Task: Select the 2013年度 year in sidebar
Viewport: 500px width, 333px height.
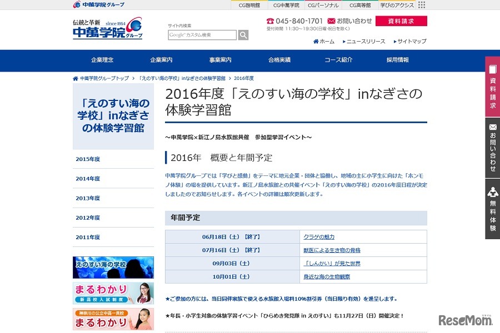Action: tap(88, 198)
